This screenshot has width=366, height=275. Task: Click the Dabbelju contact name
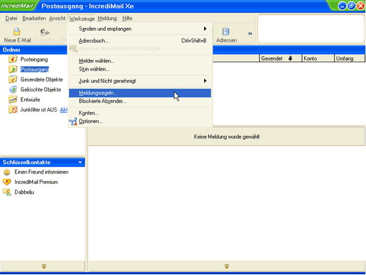24,192
